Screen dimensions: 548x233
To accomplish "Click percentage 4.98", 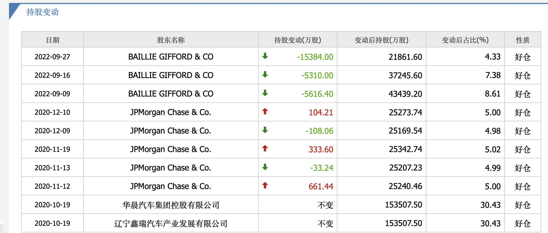I will [493, 131].
